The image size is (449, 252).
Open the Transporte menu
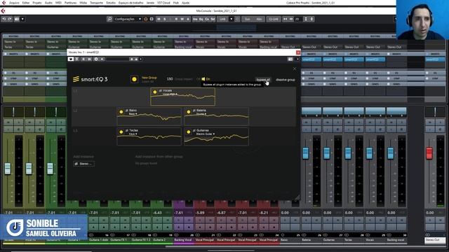[96, 3]
